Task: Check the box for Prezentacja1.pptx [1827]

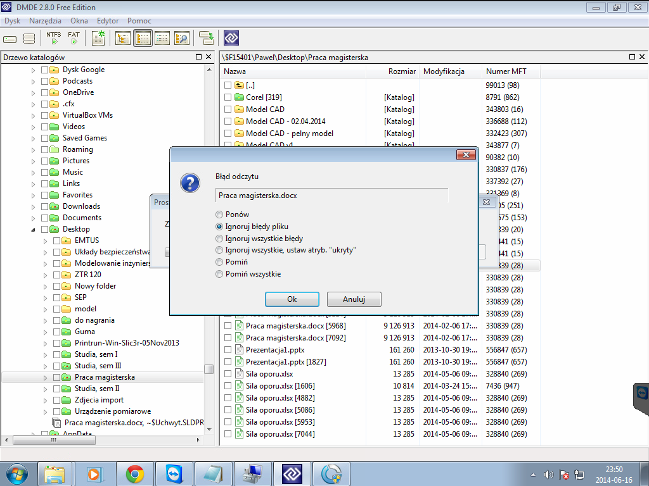Action: (228, 361)
